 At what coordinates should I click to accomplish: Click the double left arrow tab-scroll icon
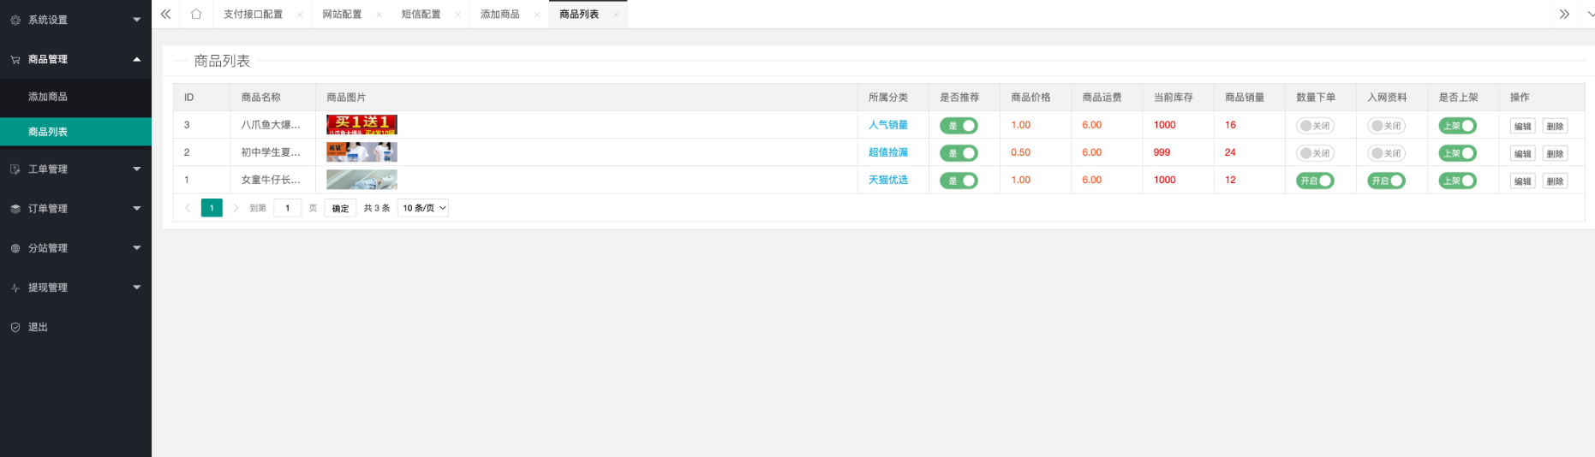coord(165,15)
